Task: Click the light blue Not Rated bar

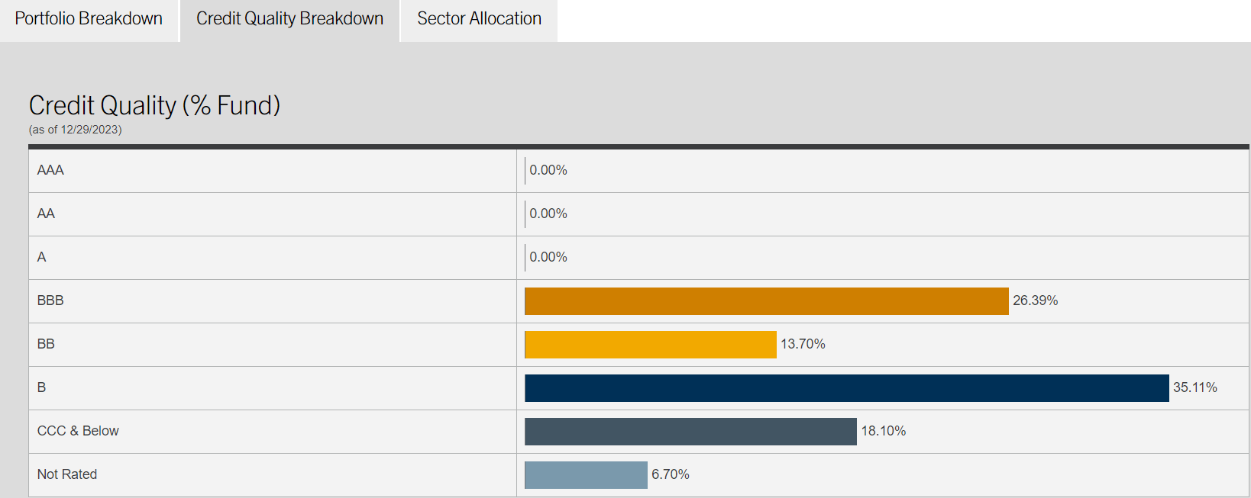Action: click(586, 475)
